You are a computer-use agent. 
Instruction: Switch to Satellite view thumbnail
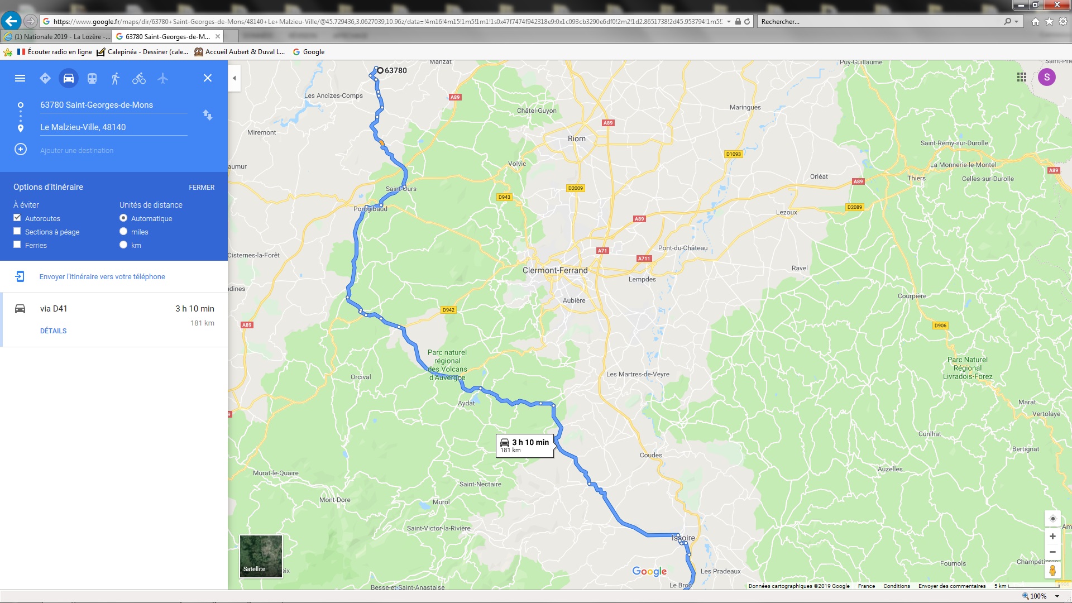click(261, 556)
